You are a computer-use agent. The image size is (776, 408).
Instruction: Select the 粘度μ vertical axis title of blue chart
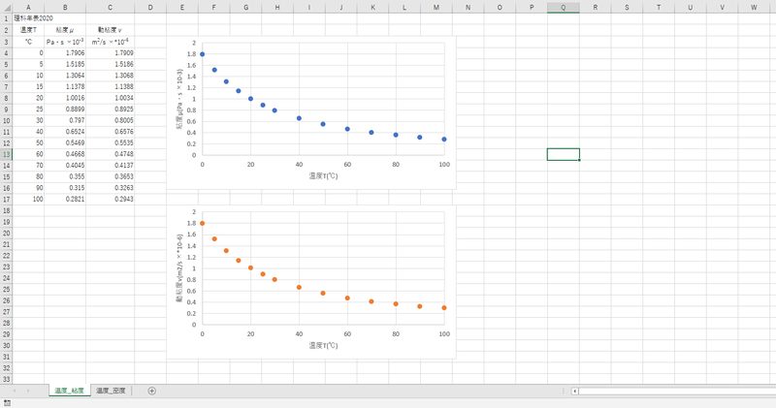click(179, 99)
